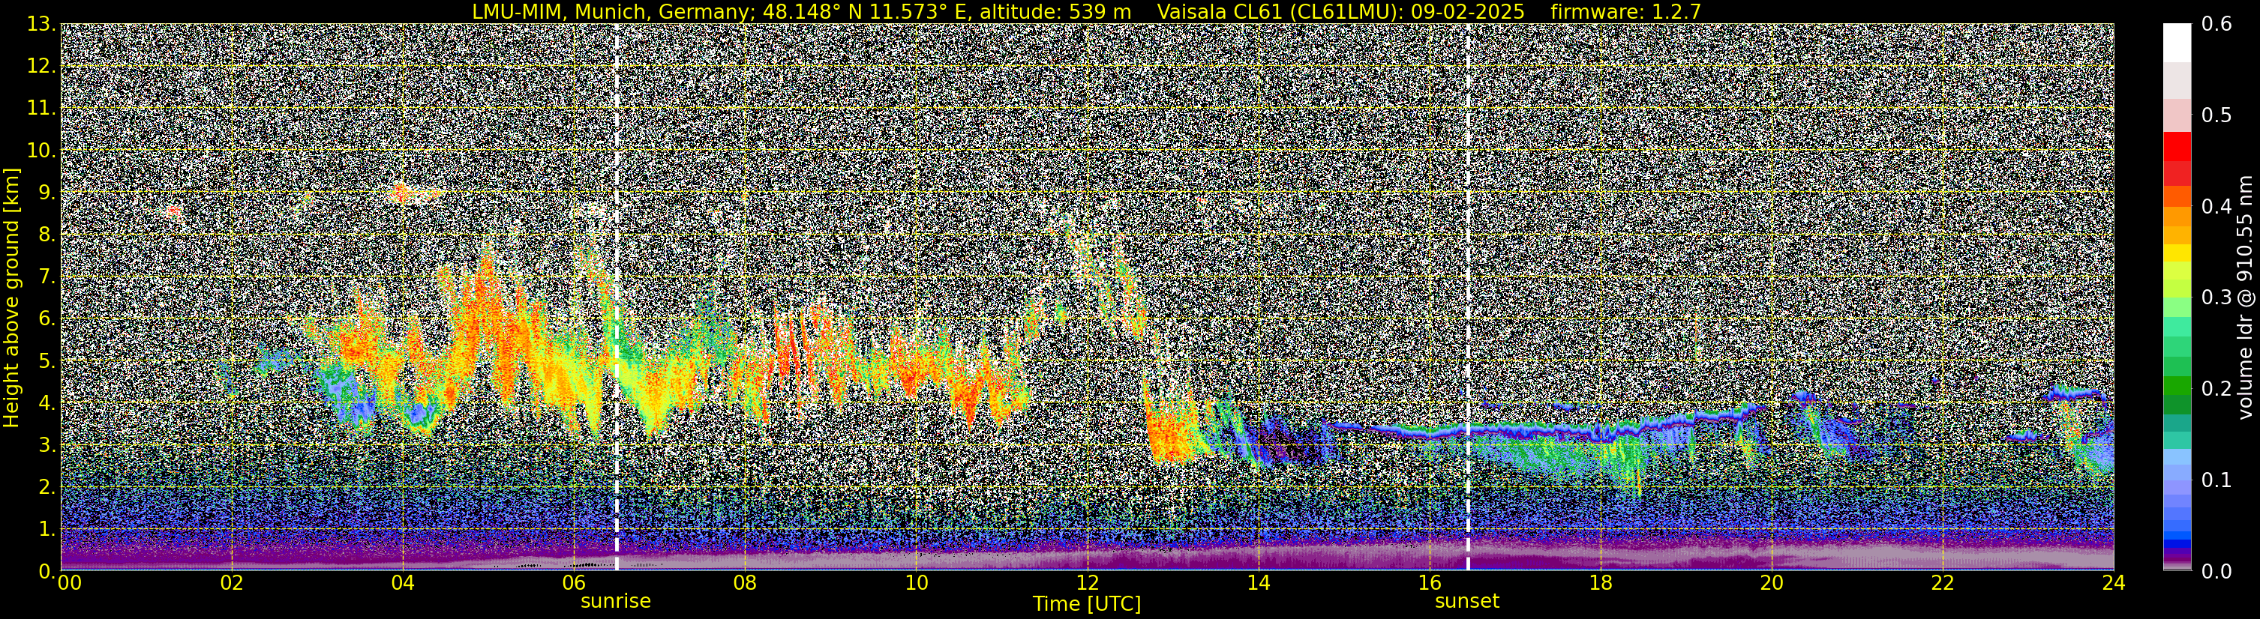Click the y-axis tick label '6.'
This screenshot has width=2260, height=619.
tap(47, 319)
